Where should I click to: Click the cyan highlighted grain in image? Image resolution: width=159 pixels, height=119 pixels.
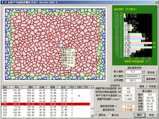point(61,45)
